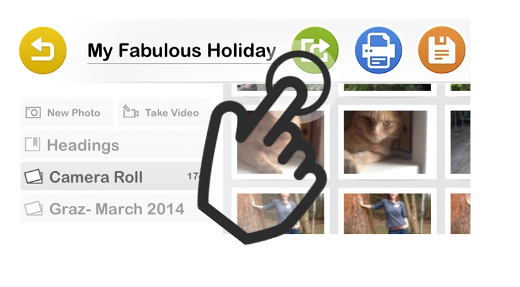Image resolution: width=520 pixels, height=287 pixels.
Task: Click the photo stack icon for Camera Roll
Action: 33,177
